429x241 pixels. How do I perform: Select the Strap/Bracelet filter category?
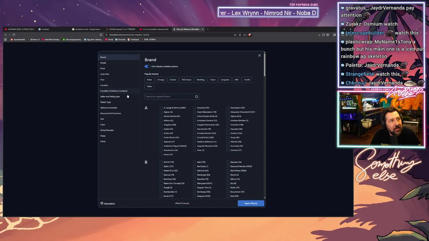pos(119,130)
